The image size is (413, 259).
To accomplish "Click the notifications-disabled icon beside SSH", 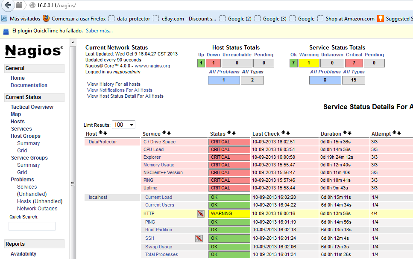I will [199, 238].
